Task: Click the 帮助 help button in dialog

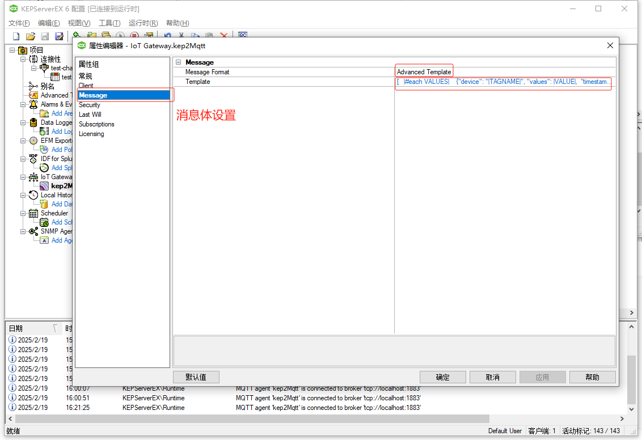Action: point(593,377)
